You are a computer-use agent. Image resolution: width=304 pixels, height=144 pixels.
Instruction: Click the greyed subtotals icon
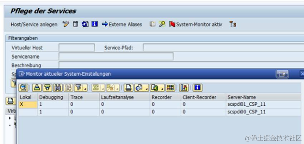coord(111,88)
